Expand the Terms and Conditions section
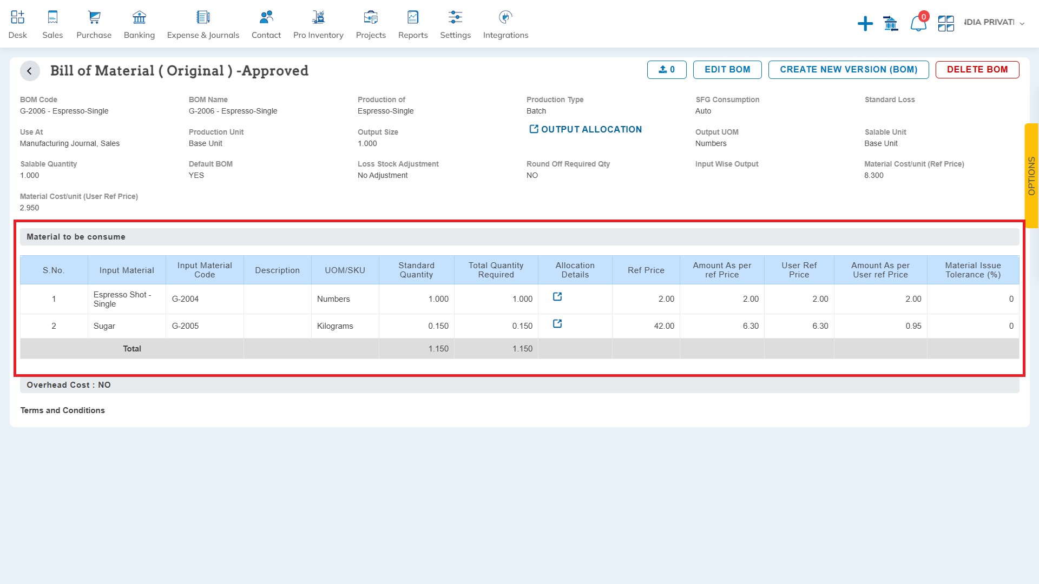Viewport: 1039px width, 584px height. click(62, 410)
